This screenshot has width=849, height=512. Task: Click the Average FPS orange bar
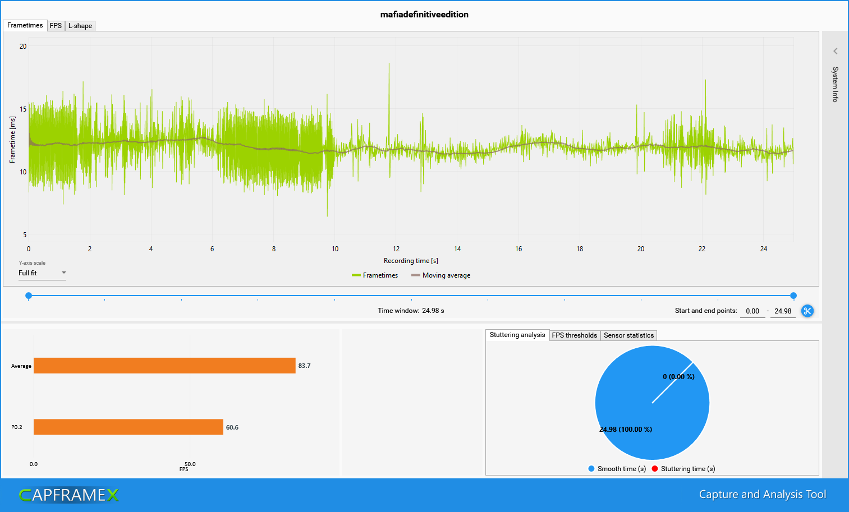164,366
